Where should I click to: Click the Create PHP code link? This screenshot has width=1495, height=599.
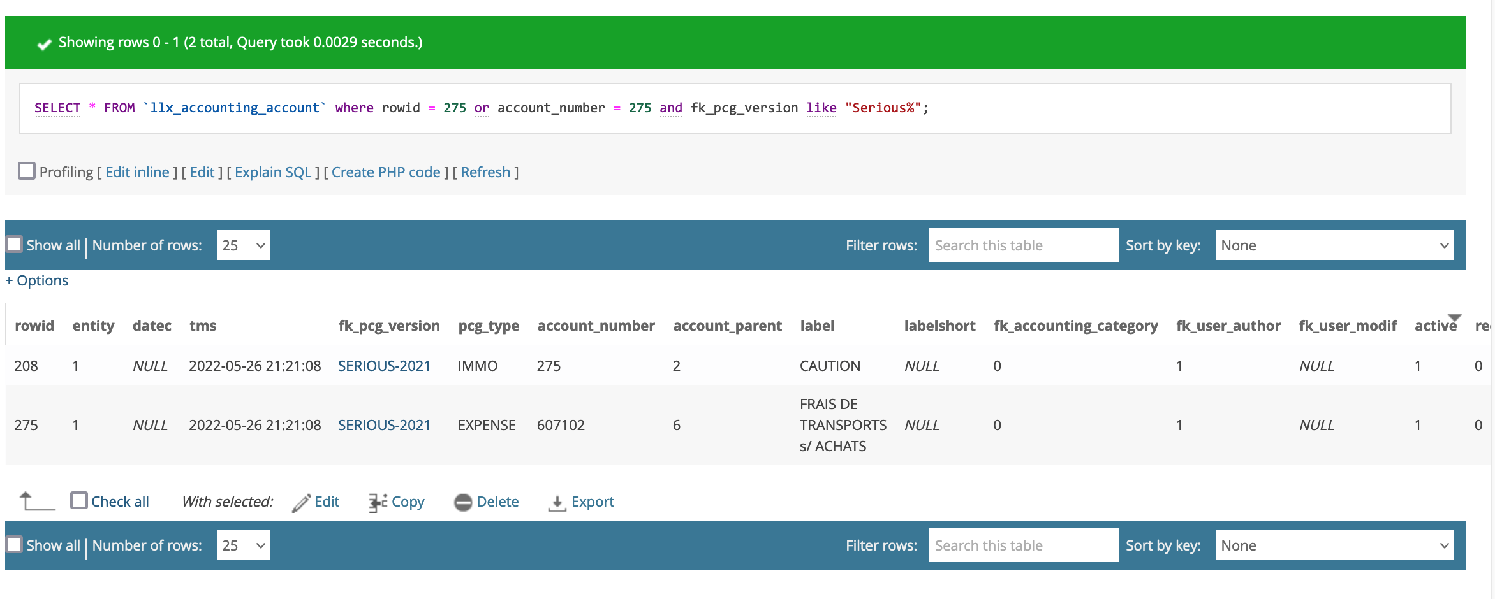click(x=386, y=172)
